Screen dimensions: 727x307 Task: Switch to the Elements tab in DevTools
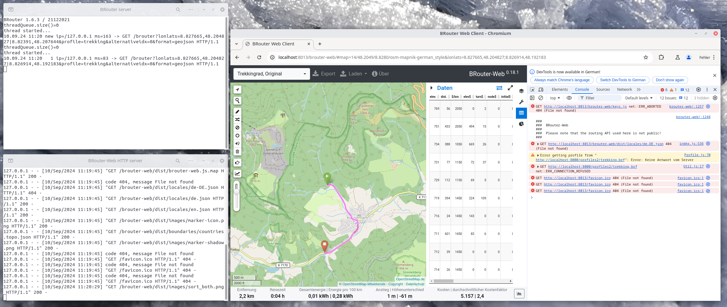560,90
